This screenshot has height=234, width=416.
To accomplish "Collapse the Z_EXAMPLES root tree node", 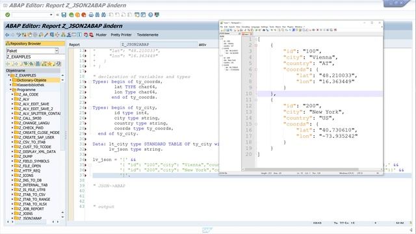I will (x=8, y=75).
